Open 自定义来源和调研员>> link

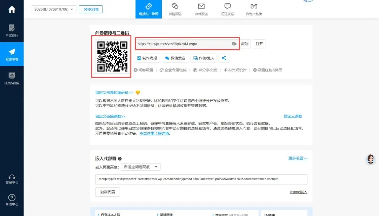pos(114,93)
